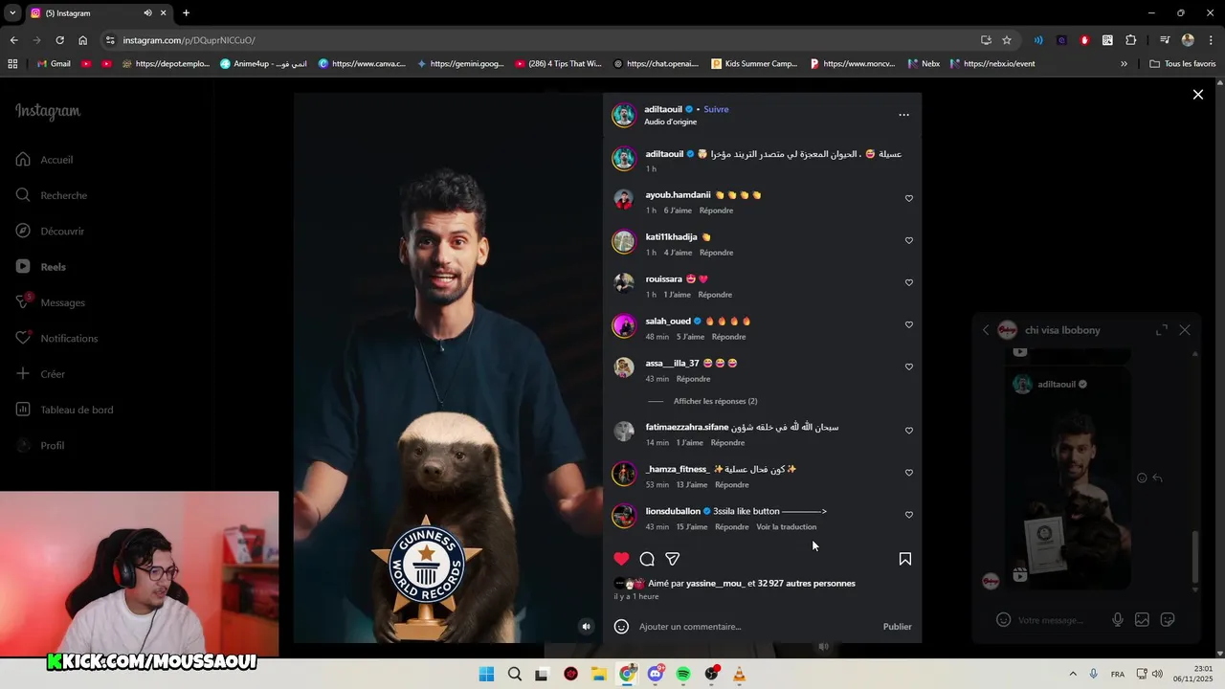Go back in chi visa lbobony chat
1225x689 pixels.
(x=986, y=330)
